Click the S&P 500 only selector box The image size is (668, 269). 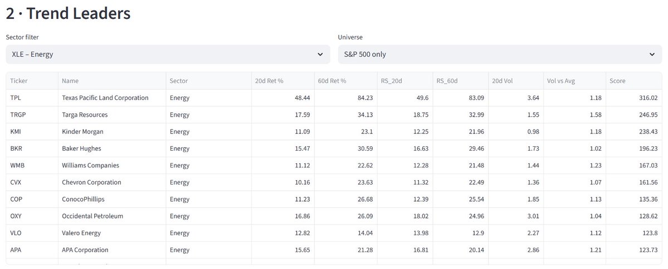pyautogui.click(x=490, y=54)
